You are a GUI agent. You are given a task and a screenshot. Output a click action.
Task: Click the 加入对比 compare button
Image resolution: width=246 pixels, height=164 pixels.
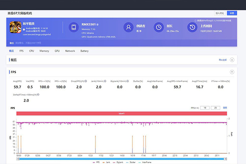point(220,13)
